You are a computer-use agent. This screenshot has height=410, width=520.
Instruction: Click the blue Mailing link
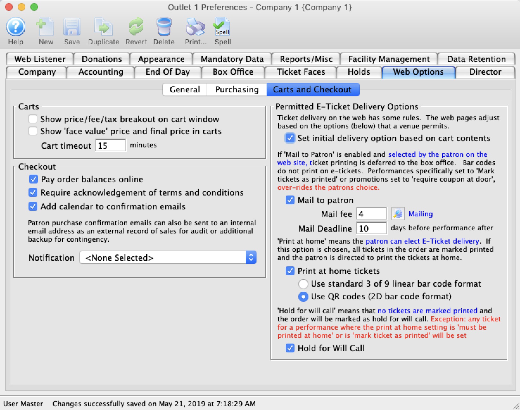point(420,214)
